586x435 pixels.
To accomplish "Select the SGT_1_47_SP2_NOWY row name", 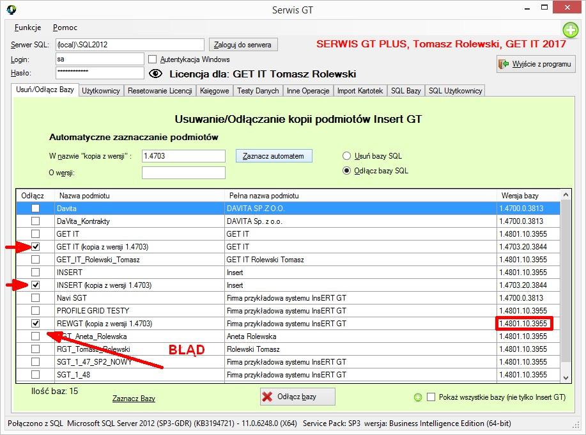I will coord(94,361).
